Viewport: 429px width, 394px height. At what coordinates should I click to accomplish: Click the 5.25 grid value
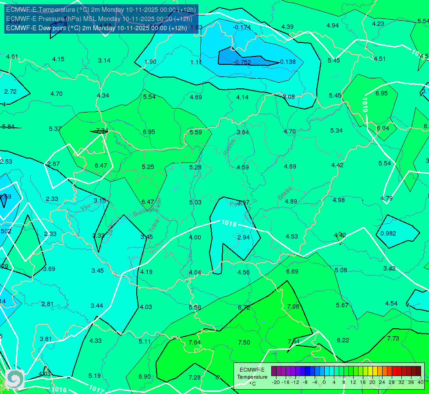pos(148,167)
